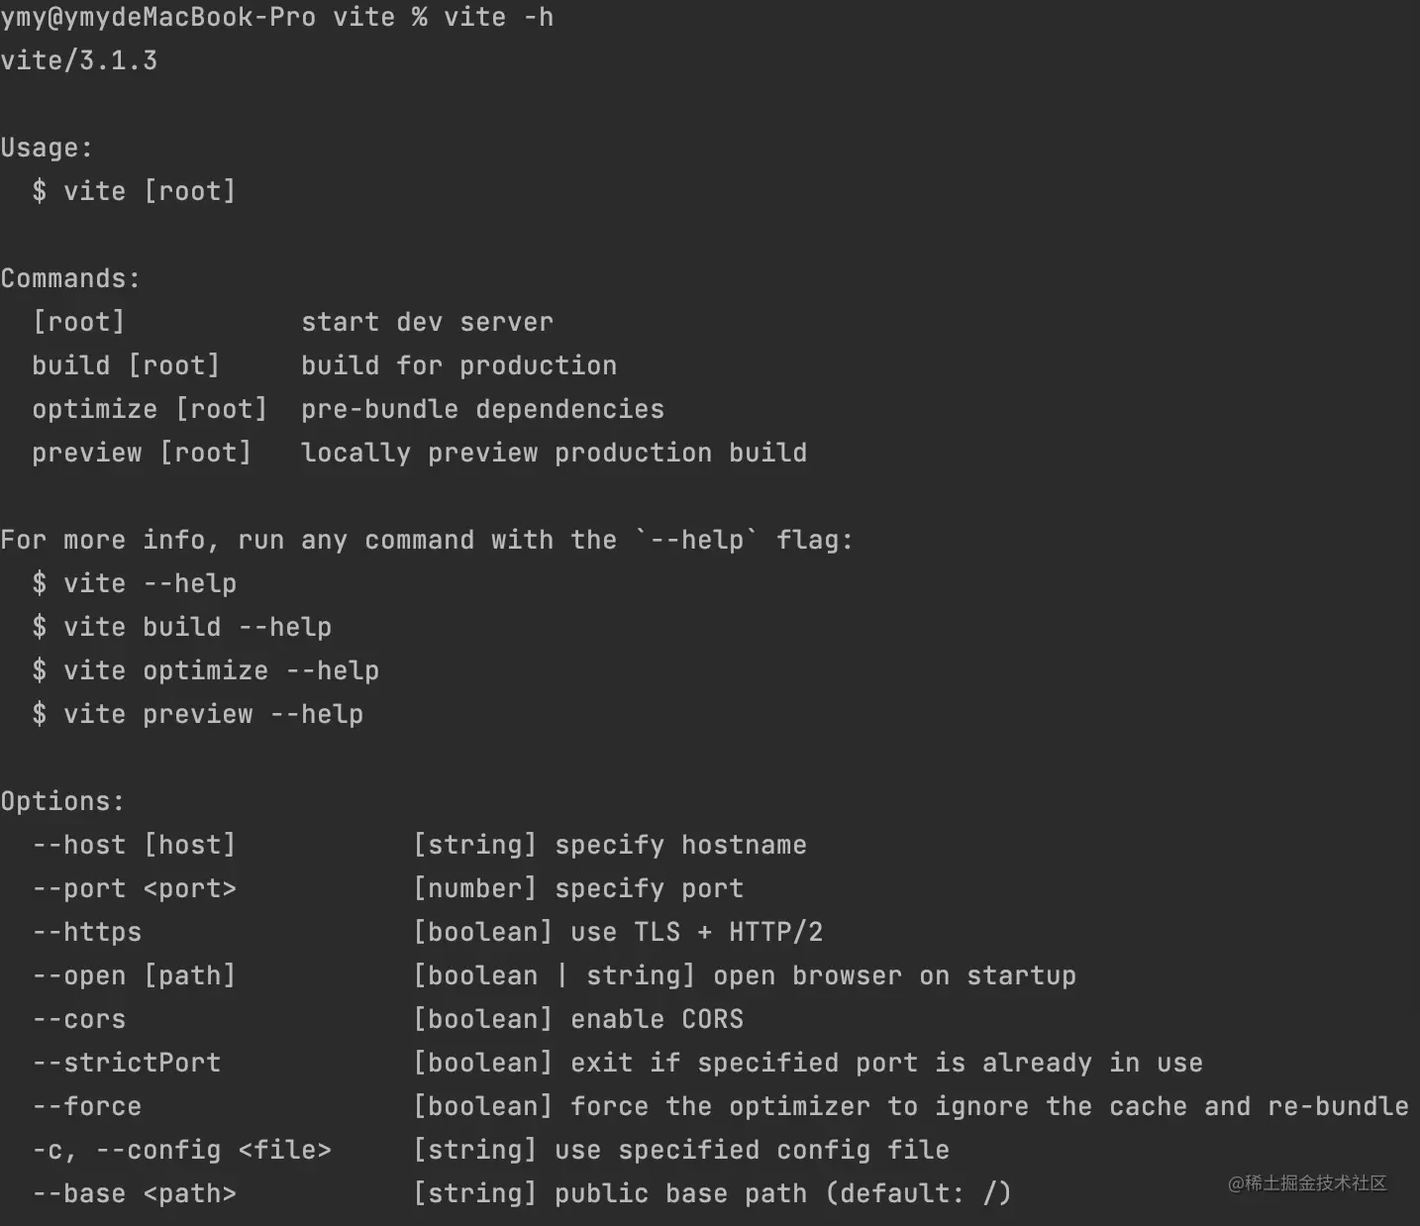Click the "--host [host]" option
Viewport: 1420px width, 1226px height.
(x=134, y=846)
